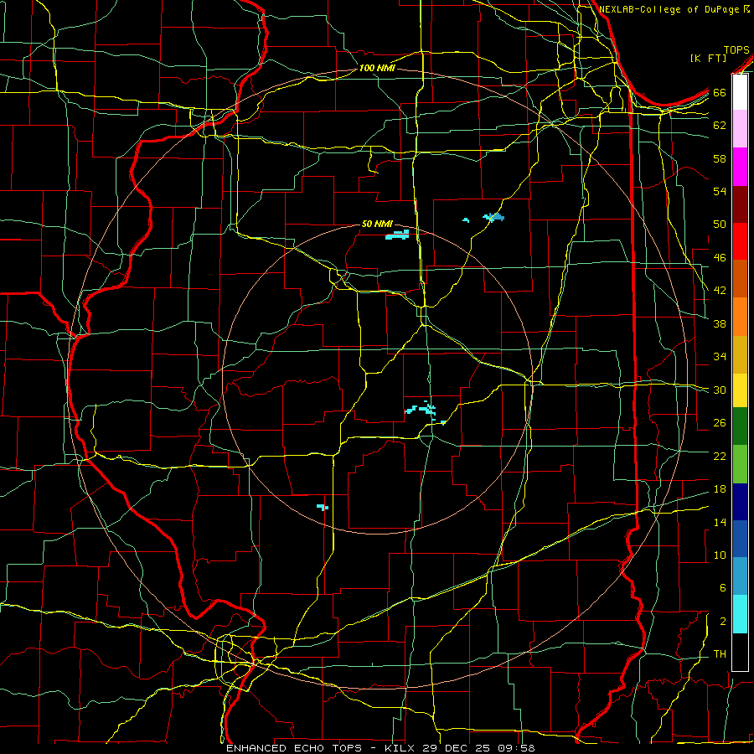Click the '34' legend value
754x754 pixels.
720,357
